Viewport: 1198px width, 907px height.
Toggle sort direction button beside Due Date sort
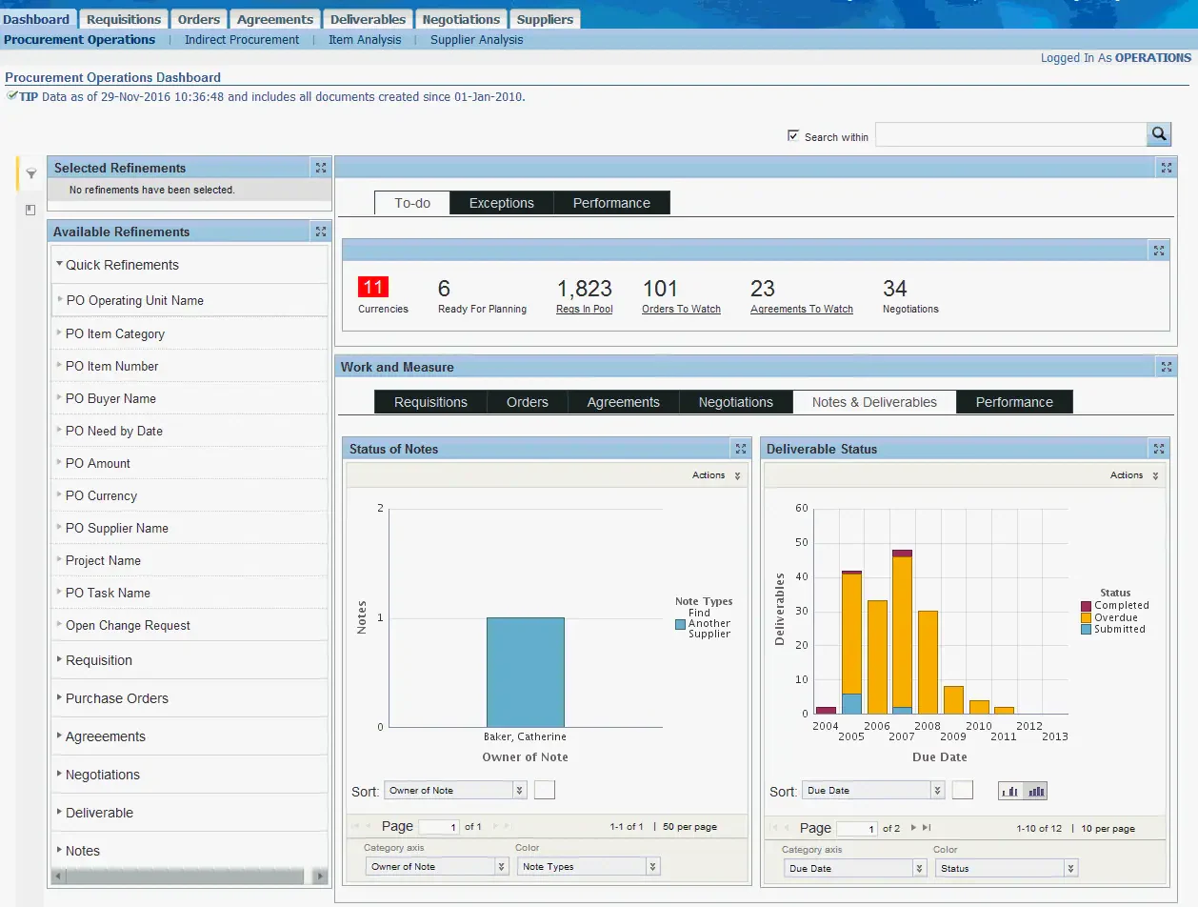click(963, 790)
